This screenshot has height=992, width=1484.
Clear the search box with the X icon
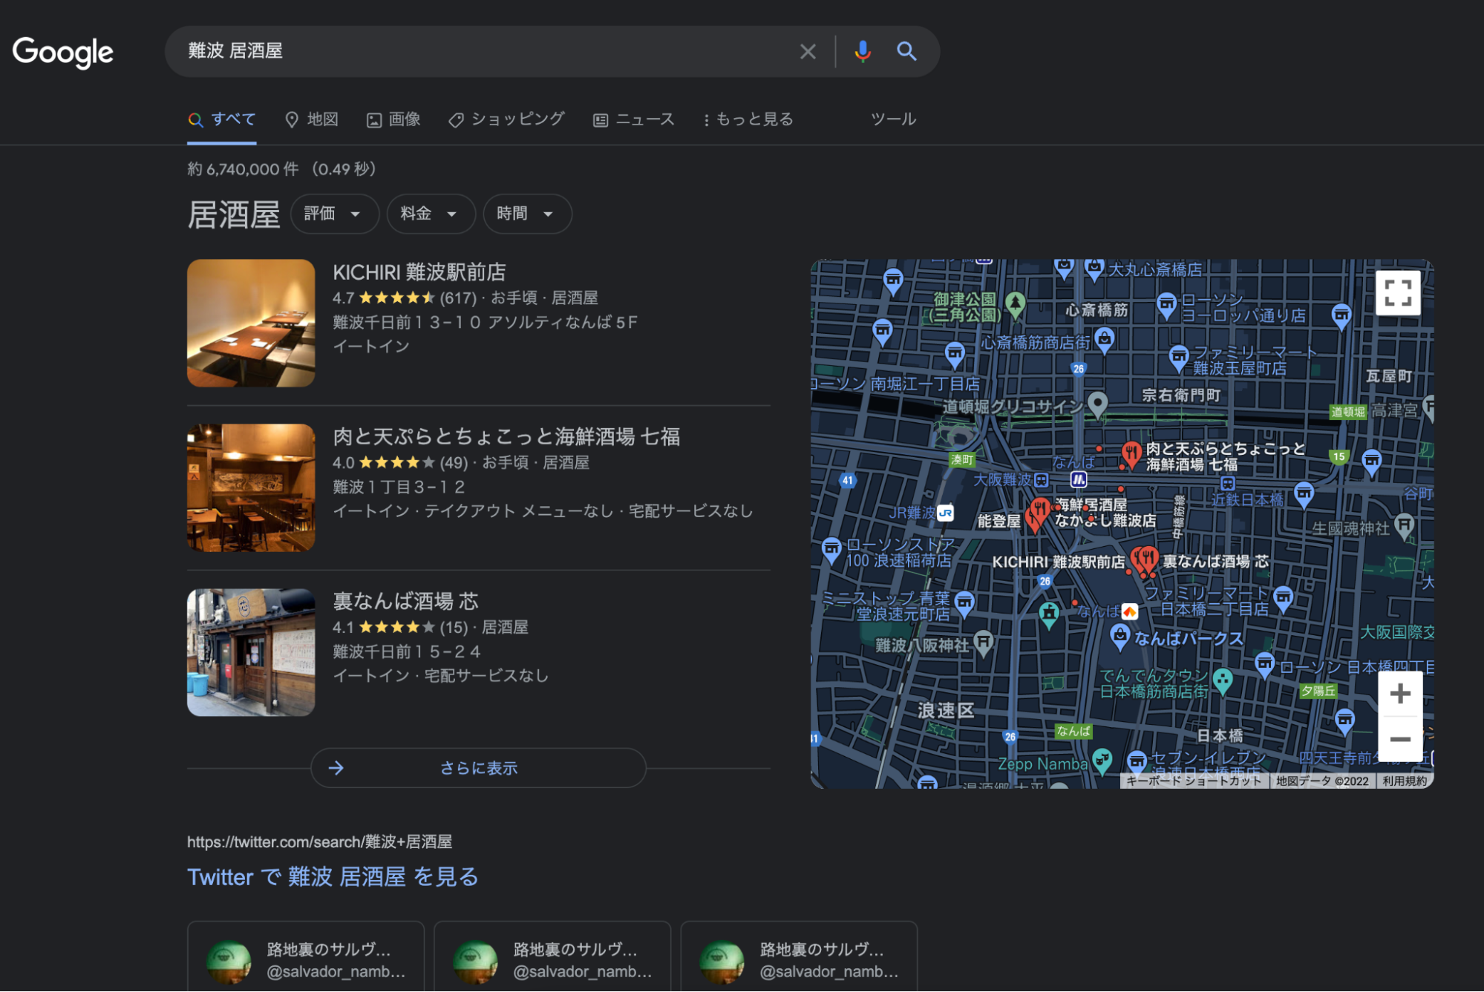click(808, 51)
